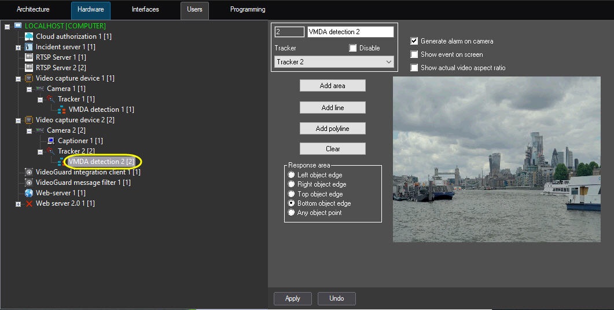The width and height of the screenshot is (614, 310).
Task: Enable Show event on screen checkbox
Action: click(414, 54)
